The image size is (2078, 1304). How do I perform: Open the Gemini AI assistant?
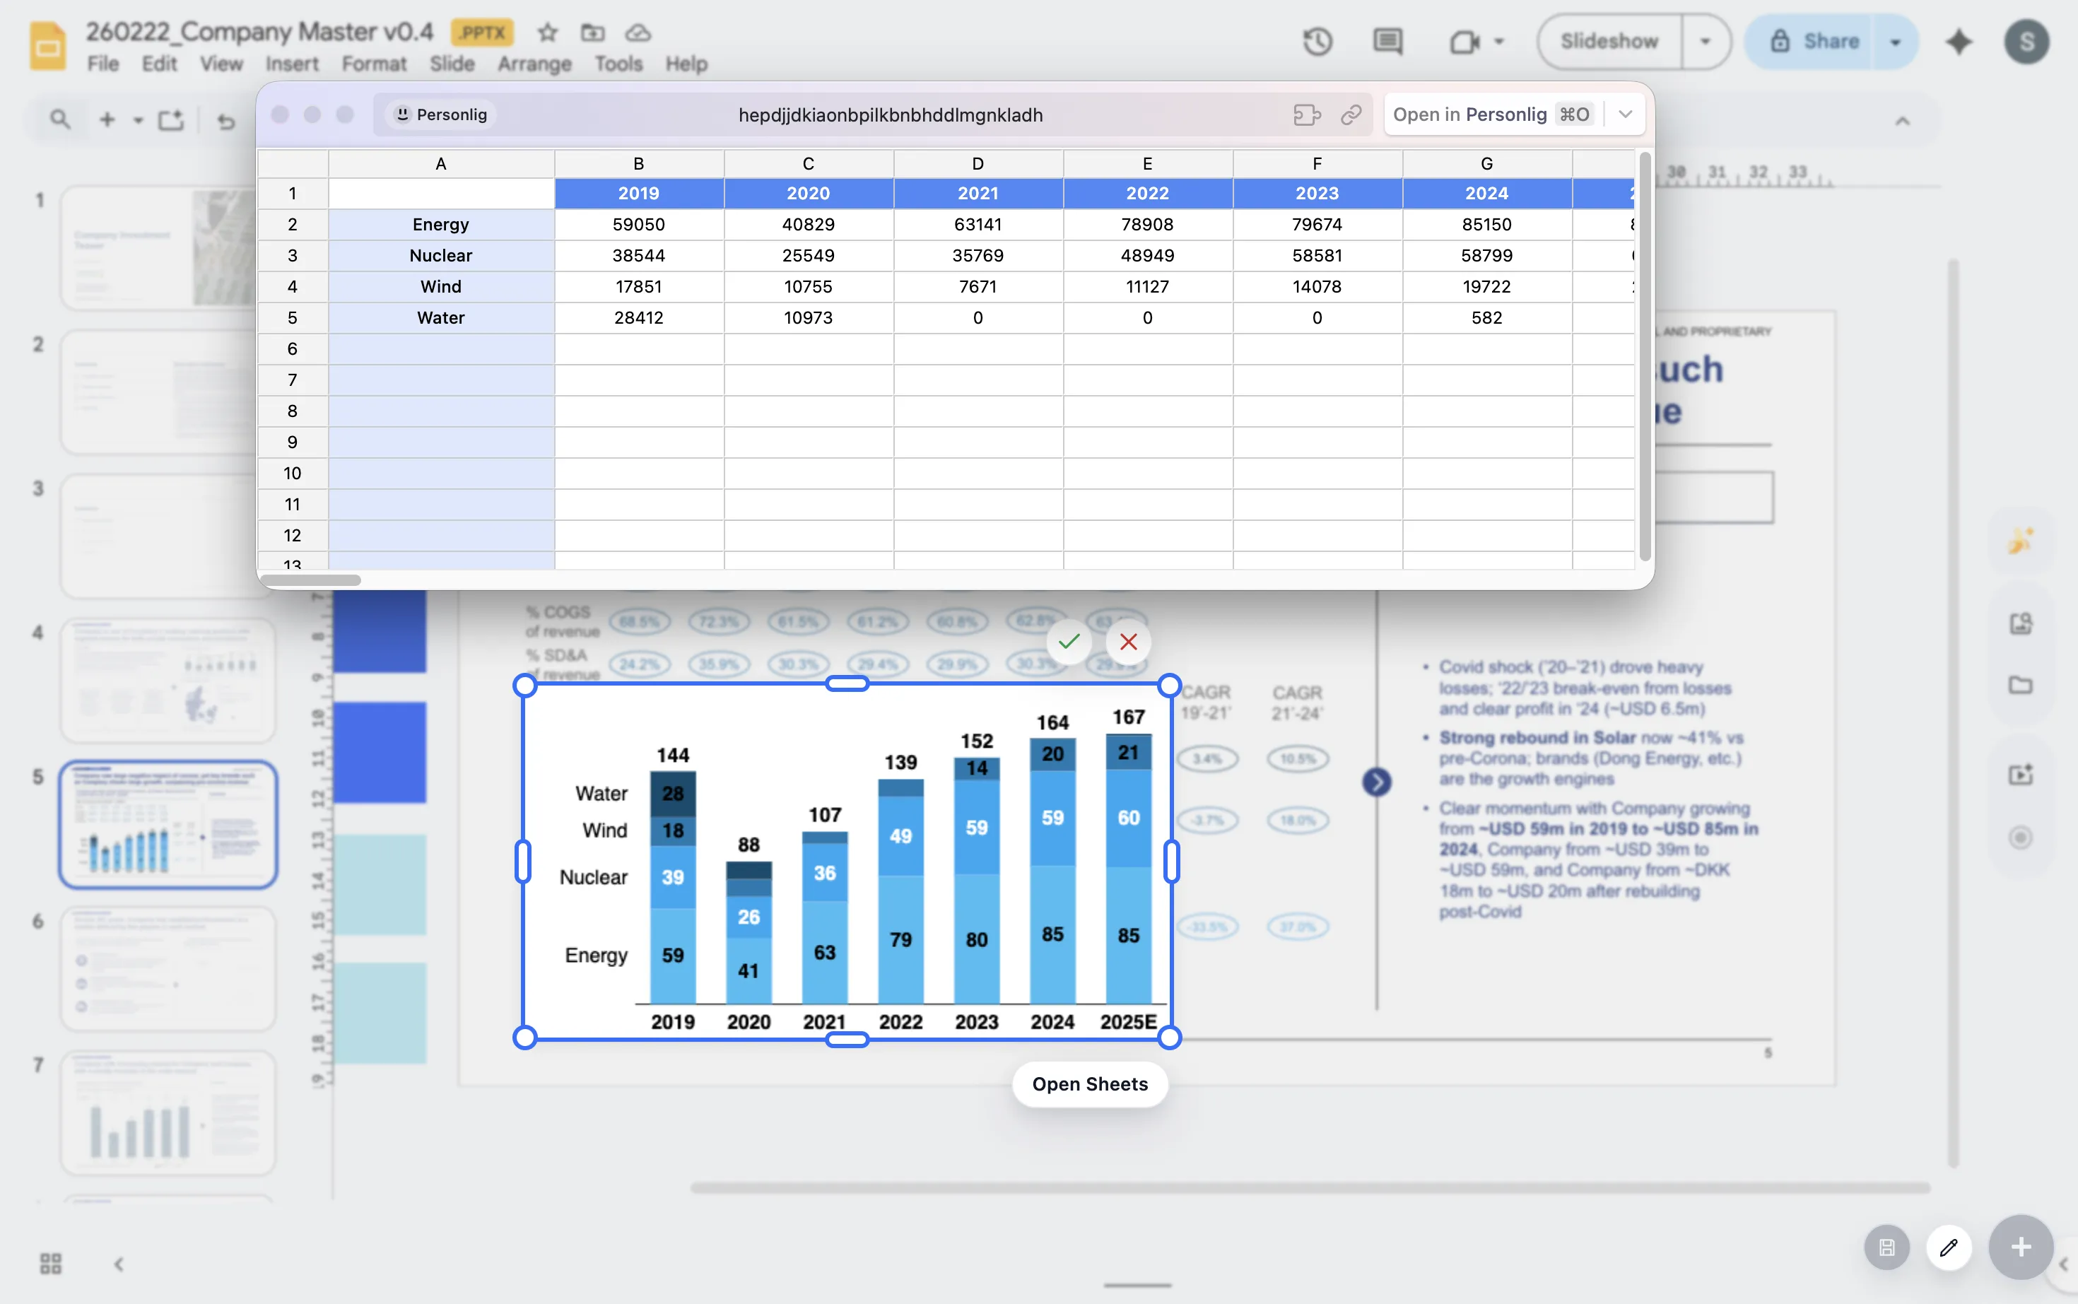click(x=1959, y=40)
